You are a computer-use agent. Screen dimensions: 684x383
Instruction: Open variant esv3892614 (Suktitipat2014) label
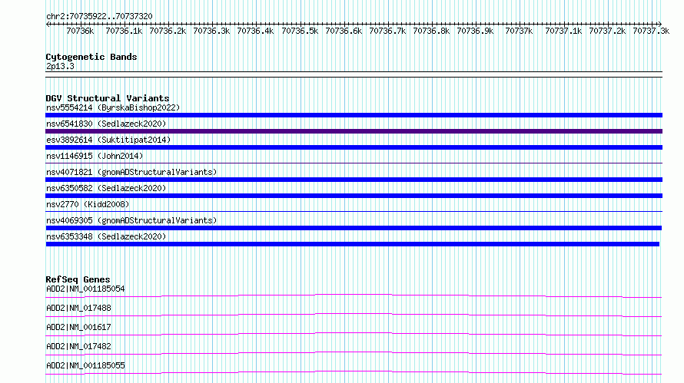[x=108, y=140]
